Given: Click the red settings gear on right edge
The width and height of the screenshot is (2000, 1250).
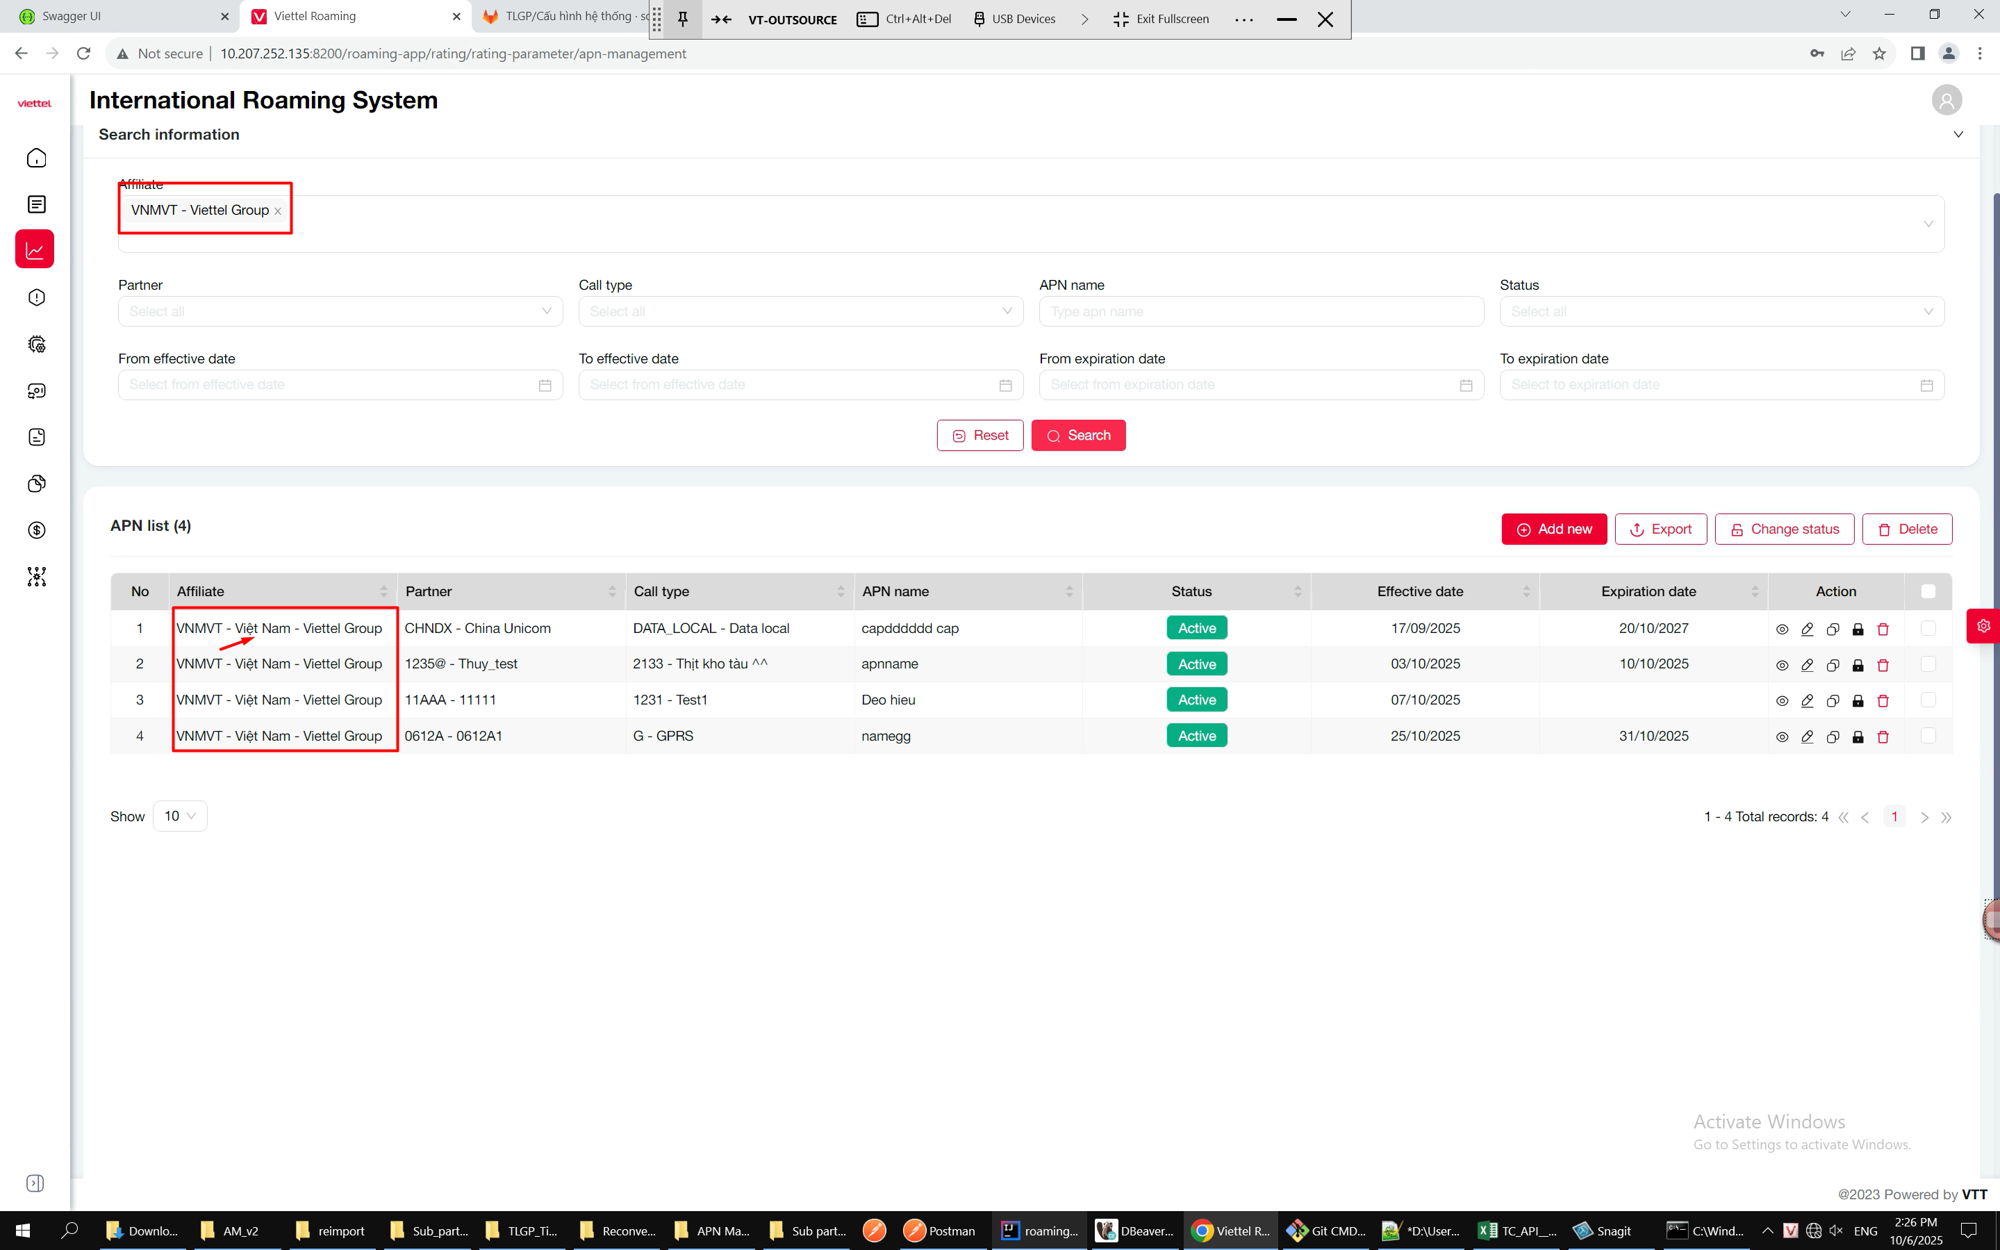Looking at the screenshot, I should point(1983,626).
